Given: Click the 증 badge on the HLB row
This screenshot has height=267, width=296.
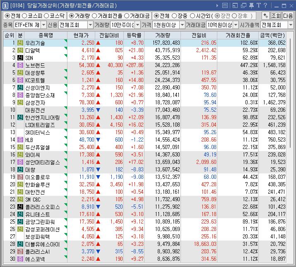Looking at the screenshot, I should tap(20, 140).
